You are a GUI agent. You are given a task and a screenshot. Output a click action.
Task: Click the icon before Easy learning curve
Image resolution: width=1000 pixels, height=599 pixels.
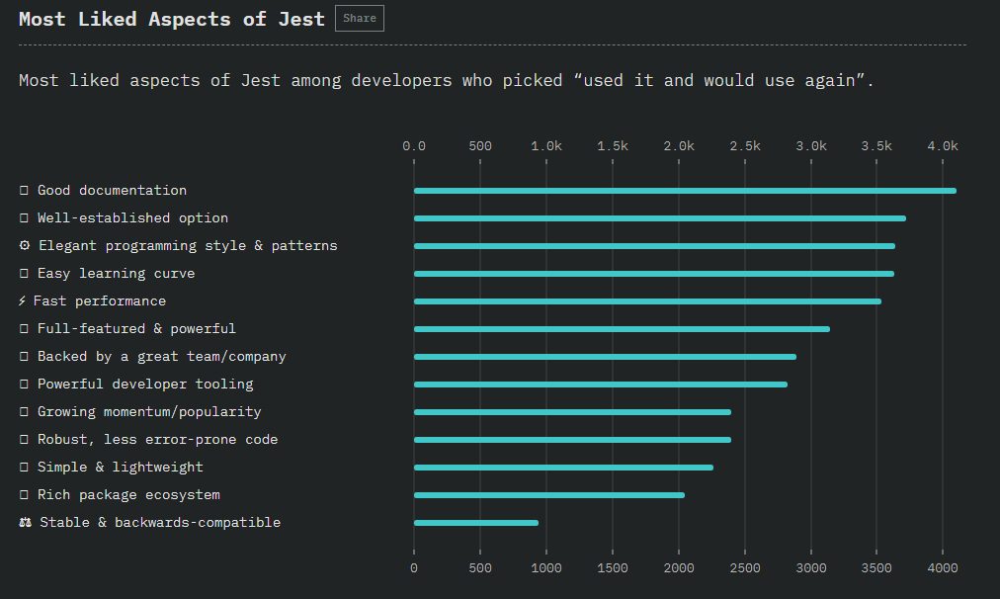click(x=24, y=274)
